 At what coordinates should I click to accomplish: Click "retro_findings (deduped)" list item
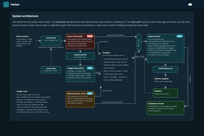(113, 80)
